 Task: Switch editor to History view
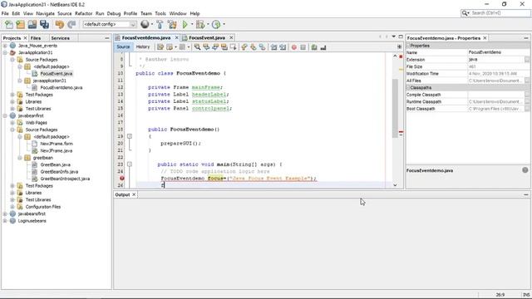pos(143,47)
